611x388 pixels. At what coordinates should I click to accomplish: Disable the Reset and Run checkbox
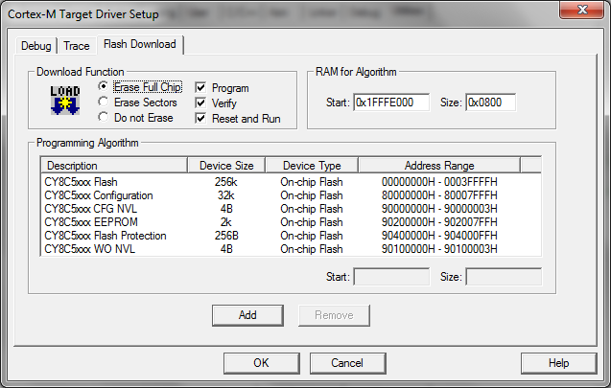click(x=200, y=118)
